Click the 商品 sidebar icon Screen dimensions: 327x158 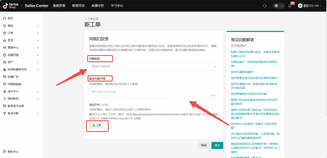pos(4,26)
